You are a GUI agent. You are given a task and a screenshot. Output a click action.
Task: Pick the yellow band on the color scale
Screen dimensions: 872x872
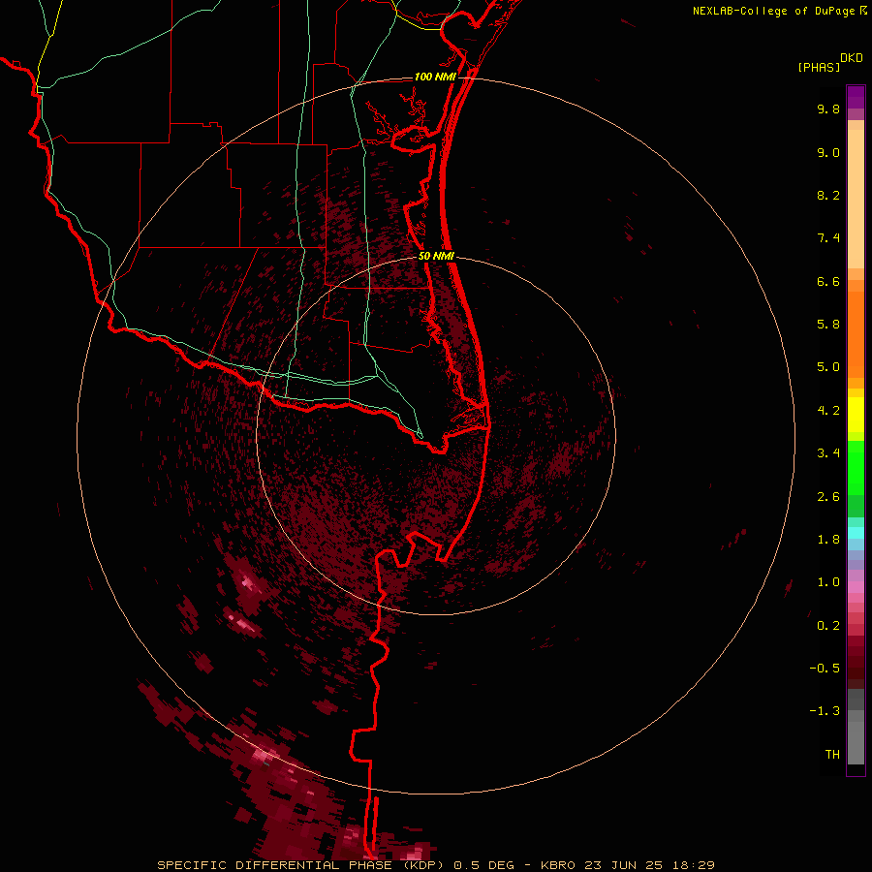click(x=856, y=415)
